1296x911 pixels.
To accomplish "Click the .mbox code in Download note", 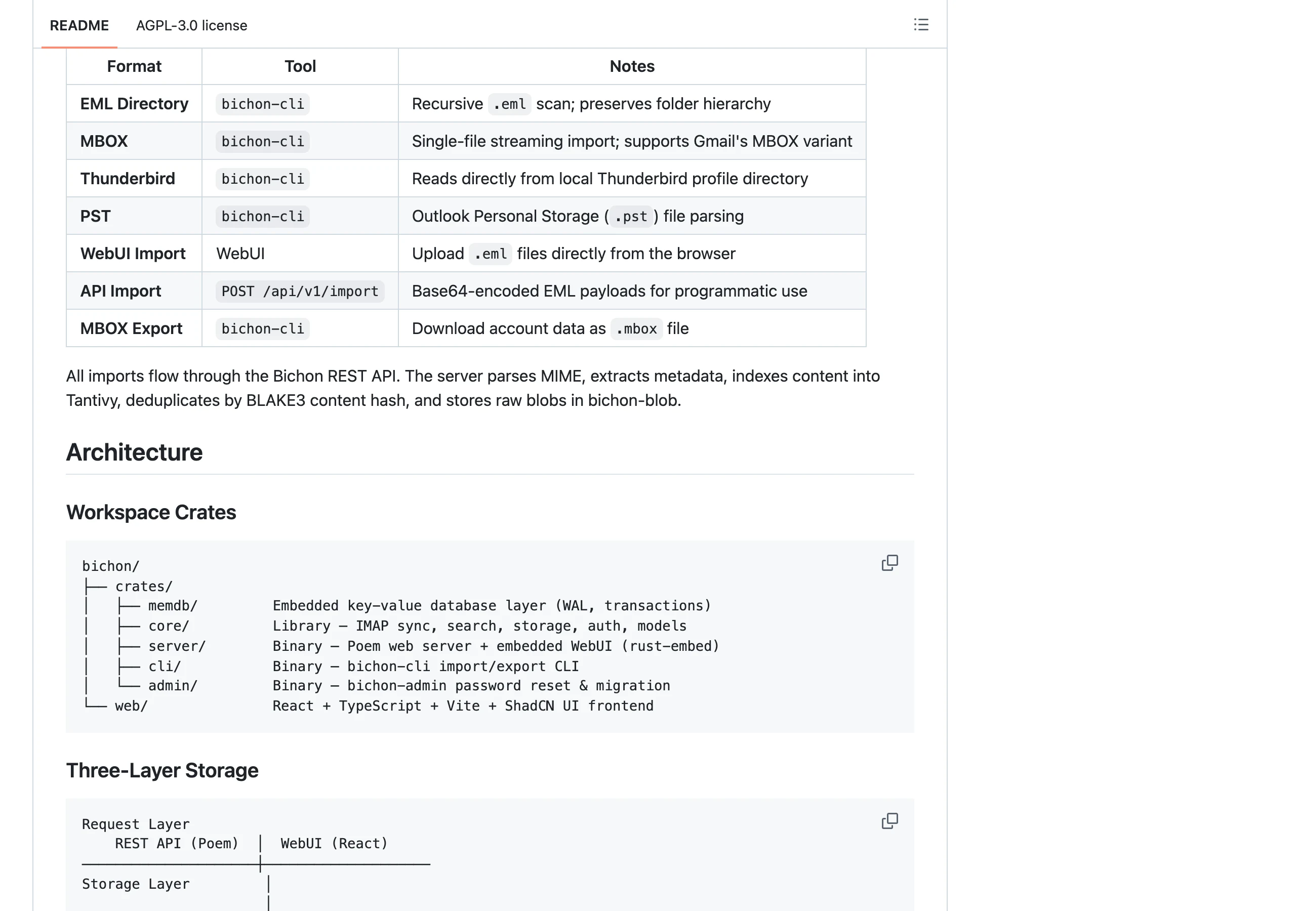I will coord(636,328).
